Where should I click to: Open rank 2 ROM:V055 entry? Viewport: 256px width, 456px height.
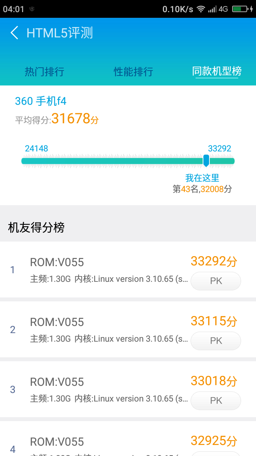coord(107,329)
